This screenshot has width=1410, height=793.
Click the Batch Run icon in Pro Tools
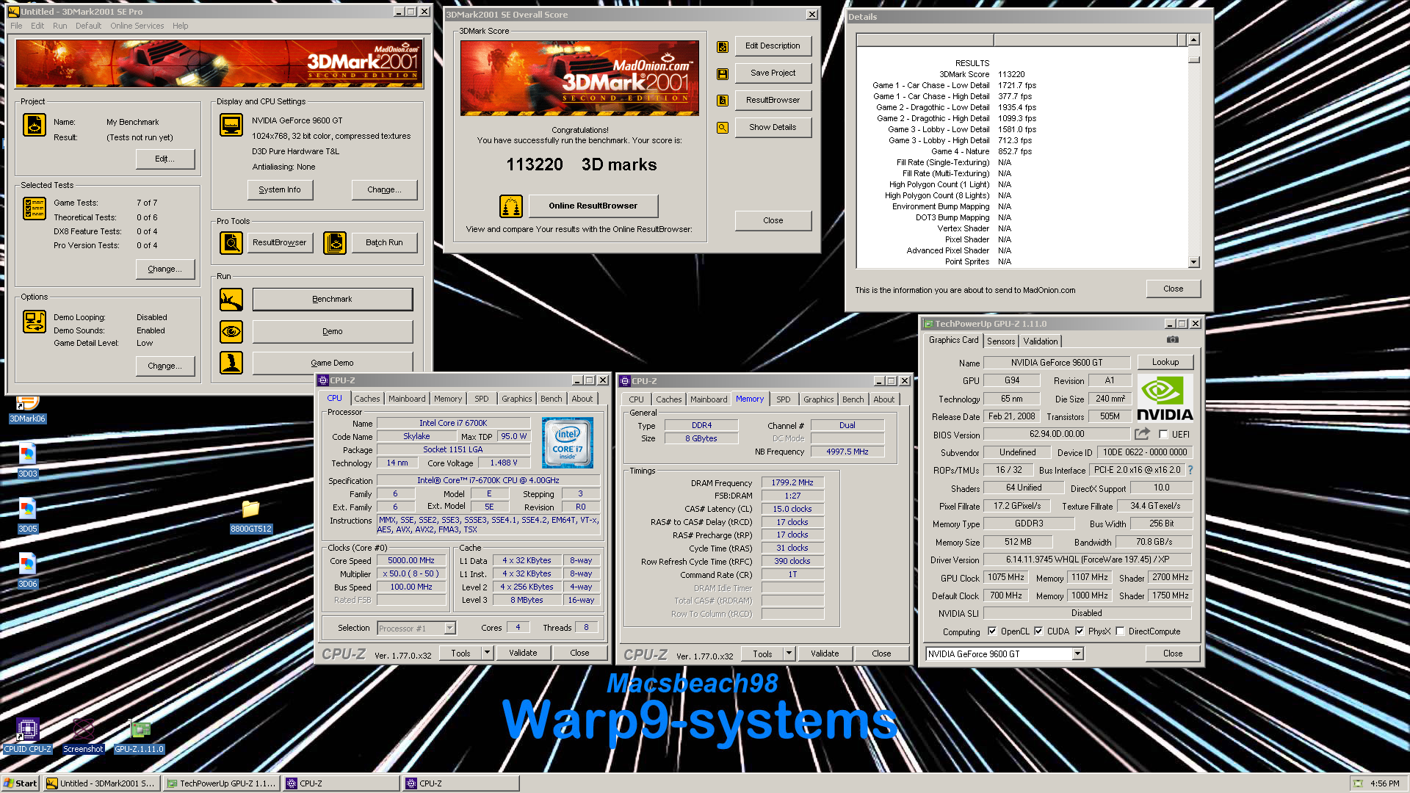click(335, 242)
